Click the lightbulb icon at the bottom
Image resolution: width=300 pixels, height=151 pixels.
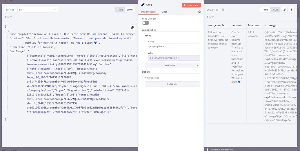pyautogui.click(x=207, y=149)
